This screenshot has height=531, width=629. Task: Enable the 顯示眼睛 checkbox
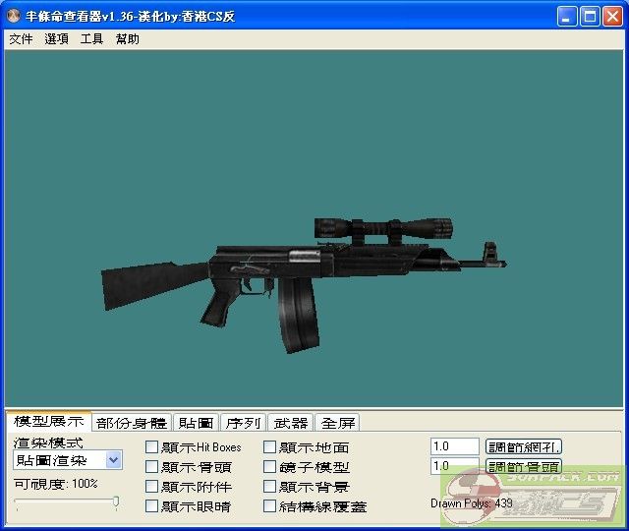click(151, 506)
